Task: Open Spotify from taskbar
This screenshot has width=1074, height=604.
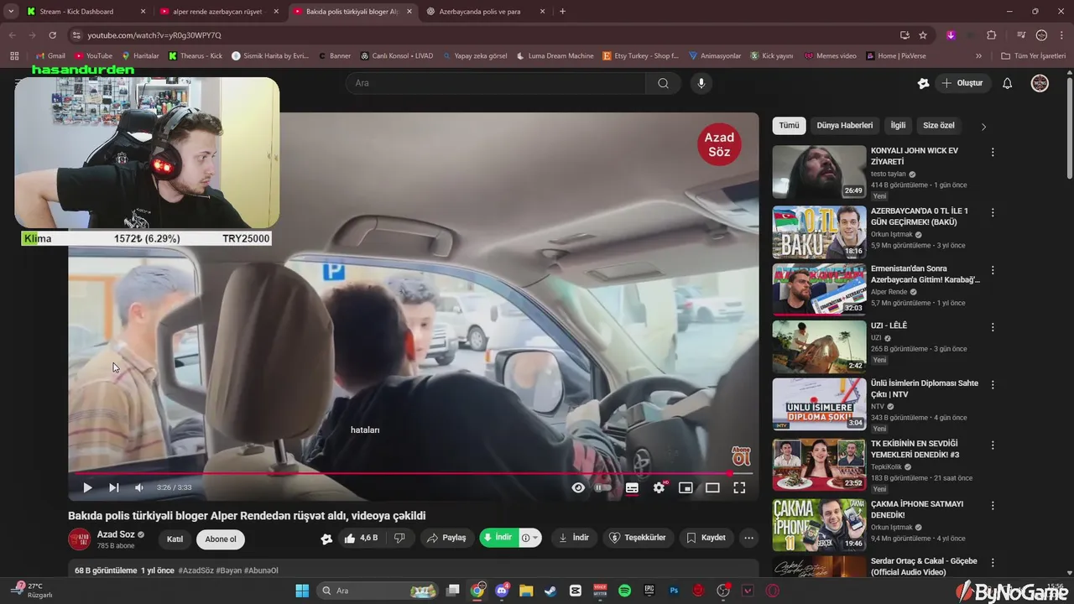Action: [624, 591]
